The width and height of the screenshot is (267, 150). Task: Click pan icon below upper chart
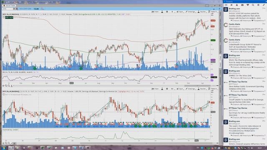click(x=3, y=86)
